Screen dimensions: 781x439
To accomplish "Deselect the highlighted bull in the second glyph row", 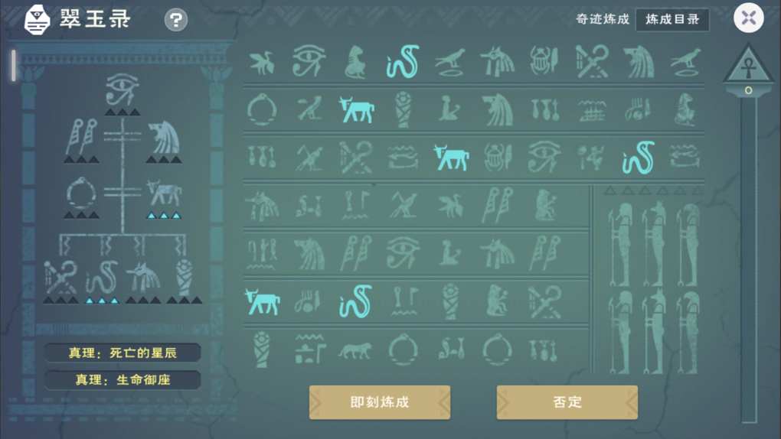I will pyautogui.click(x=356, y=109).
